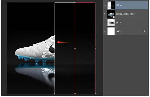The width and height of the screenshot is (150, 97).
Task: Click the white 背景 layer thumbnail
Action: (111, 31)
